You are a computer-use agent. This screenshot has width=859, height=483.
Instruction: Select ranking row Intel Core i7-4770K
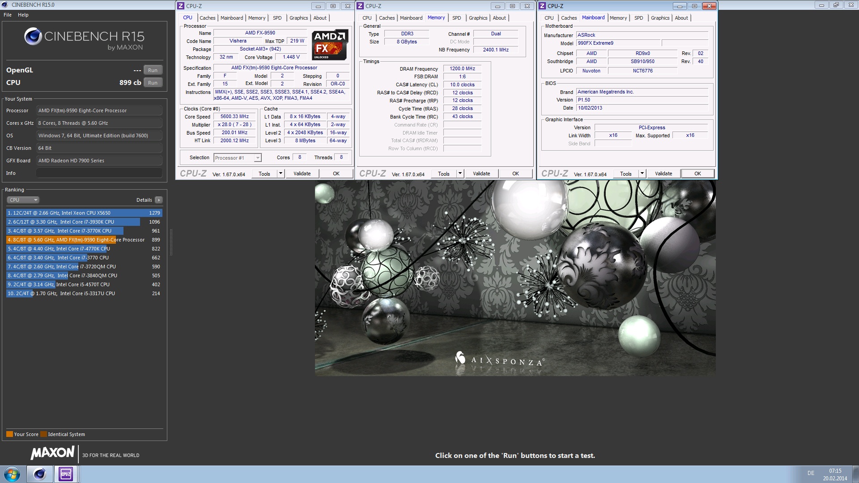(84, 249)
